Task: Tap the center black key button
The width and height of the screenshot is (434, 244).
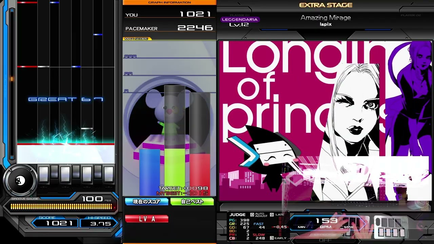Action: coord(76,172)
